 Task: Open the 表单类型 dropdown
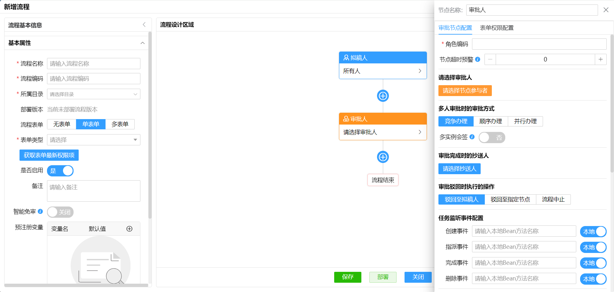click(x=93, y=140)
